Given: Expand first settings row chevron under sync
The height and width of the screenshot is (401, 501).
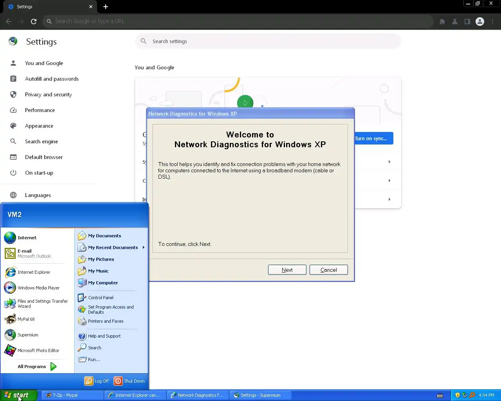Looking at the screenshot, I should pyautogui.click(x=389, y=162).
